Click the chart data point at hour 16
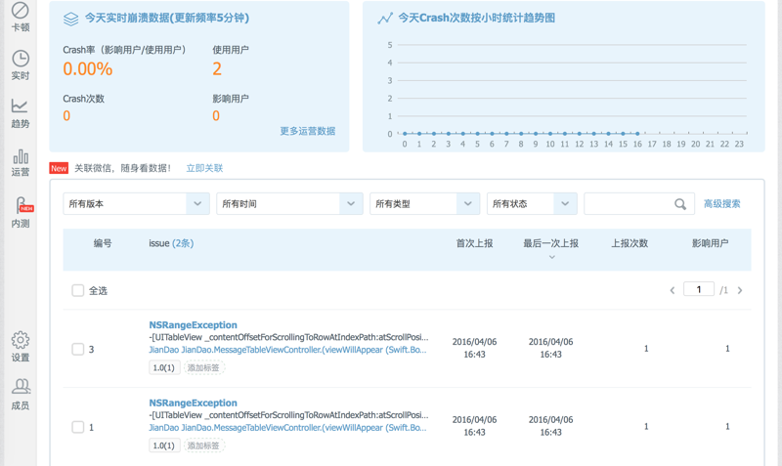Viewport: 782px width, 466px height. 637,134
